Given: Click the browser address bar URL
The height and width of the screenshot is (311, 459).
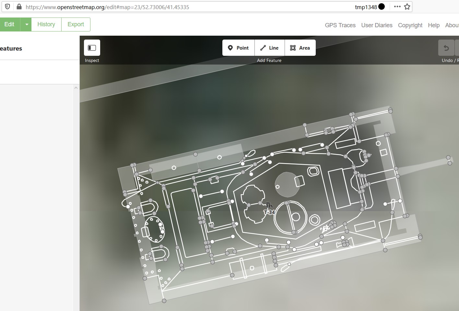Looking at the screenshot, I should pos(107,7).
